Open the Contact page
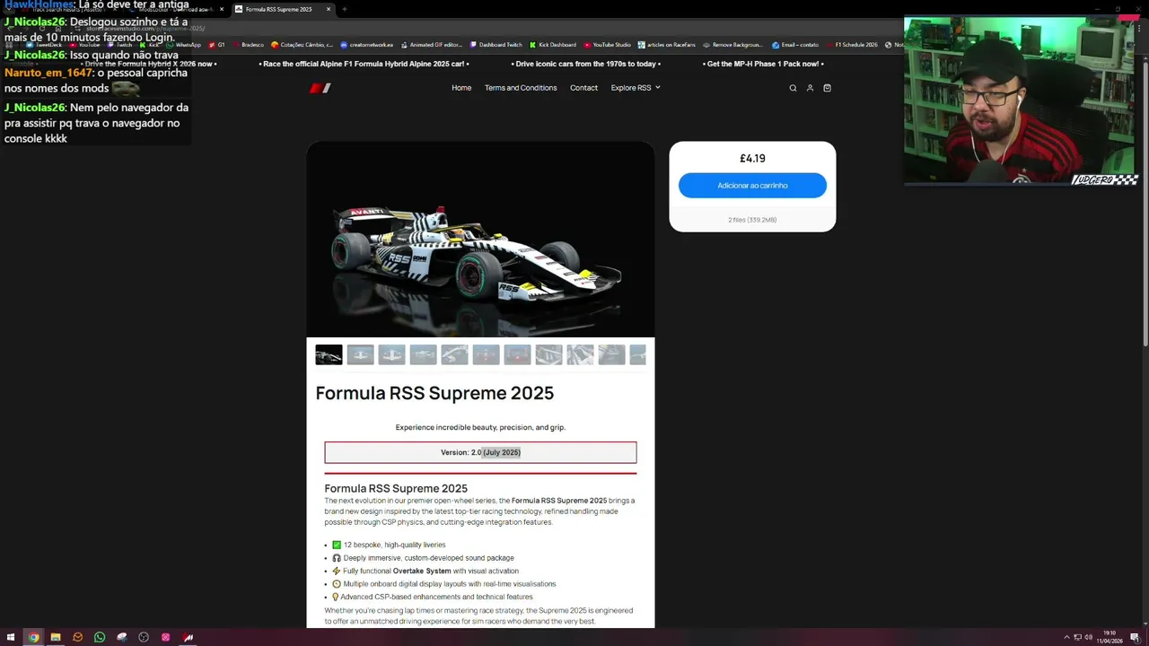The width and height of the screenshot is (1149, 646). [x=583, y=88]
